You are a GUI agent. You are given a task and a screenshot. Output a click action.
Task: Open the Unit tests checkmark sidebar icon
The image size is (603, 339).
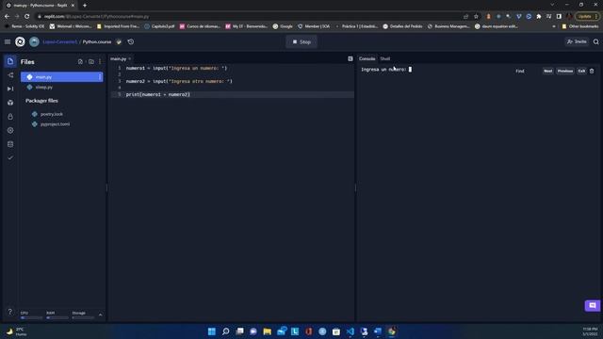[10, 158]
